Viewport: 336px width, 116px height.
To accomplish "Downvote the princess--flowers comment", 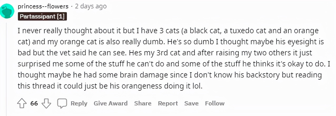I will tap(47, 103).
